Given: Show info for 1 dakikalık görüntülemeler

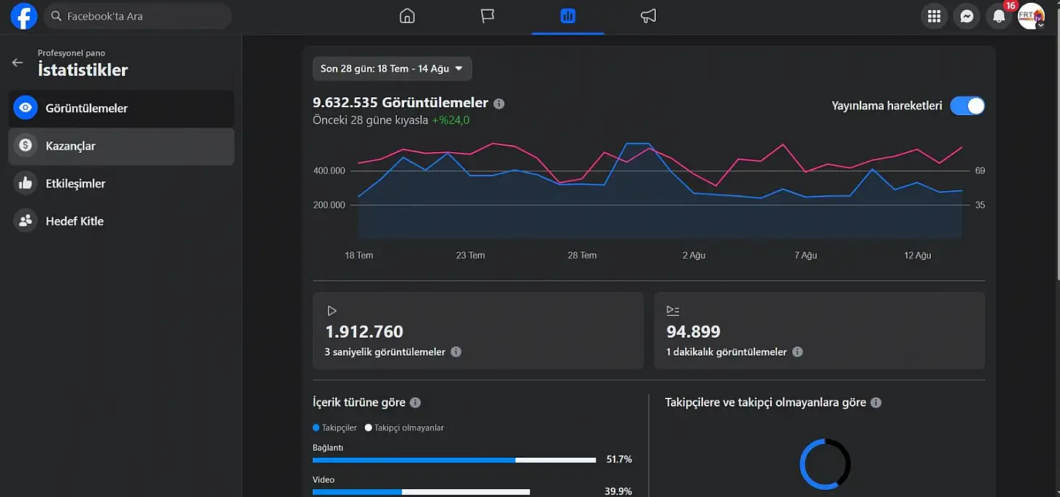Looking at the screenshot, I should [x=797, y=352].
